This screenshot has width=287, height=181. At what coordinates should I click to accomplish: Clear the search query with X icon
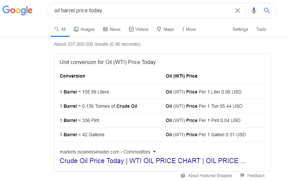(238, 11)
